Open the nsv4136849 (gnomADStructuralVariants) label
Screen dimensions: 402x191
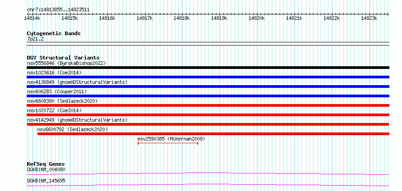tap(77, 82)
